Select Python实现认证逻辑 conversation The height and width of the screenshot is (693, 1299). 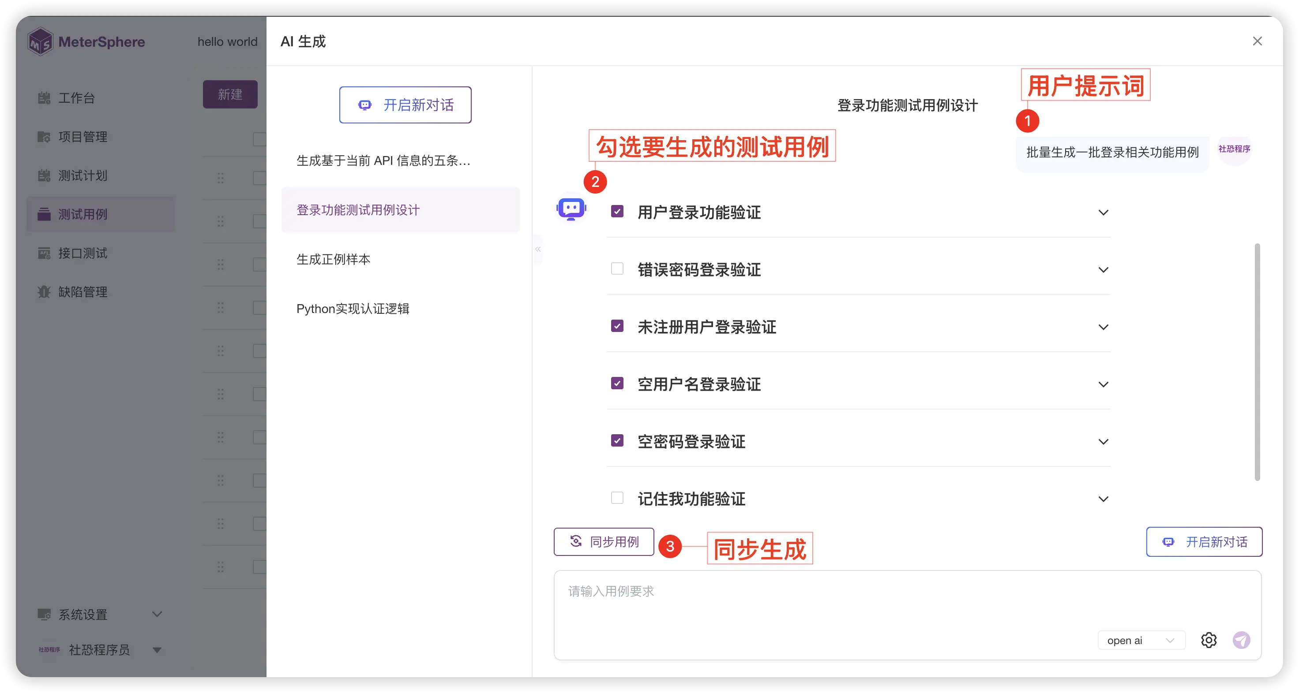click(x=400, y=309)
